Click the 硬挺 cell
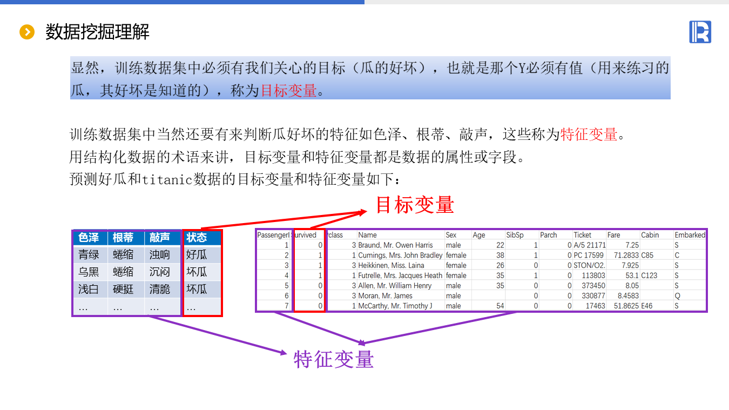Image resolution: width=729 pixels, height=410 pixels. [x=123, y=289]
